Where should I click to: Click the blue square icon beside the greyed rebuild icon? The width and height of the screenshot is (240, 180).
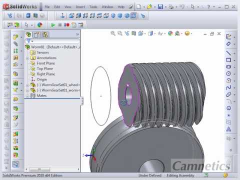point(28,15)
